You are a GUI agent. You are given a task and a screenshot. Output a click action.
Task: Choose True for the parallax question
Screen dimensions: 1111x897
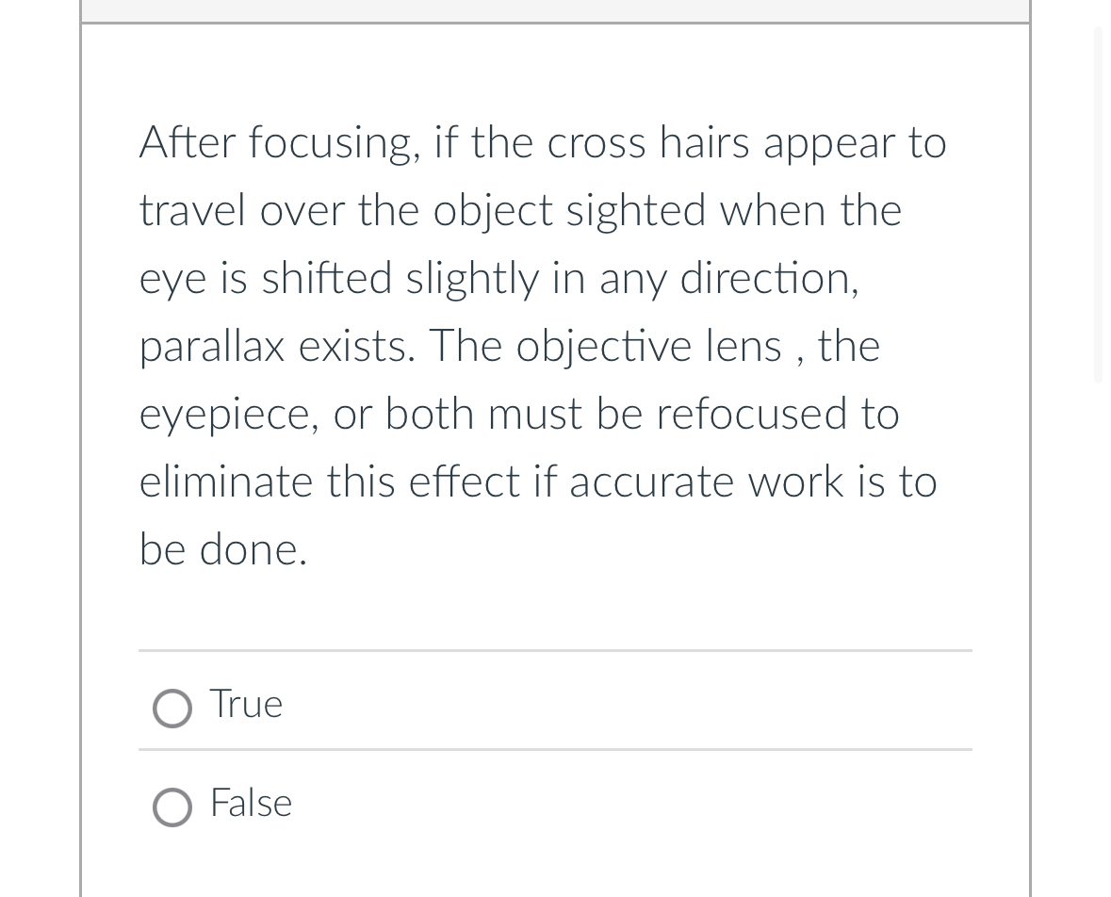[172, 709]
